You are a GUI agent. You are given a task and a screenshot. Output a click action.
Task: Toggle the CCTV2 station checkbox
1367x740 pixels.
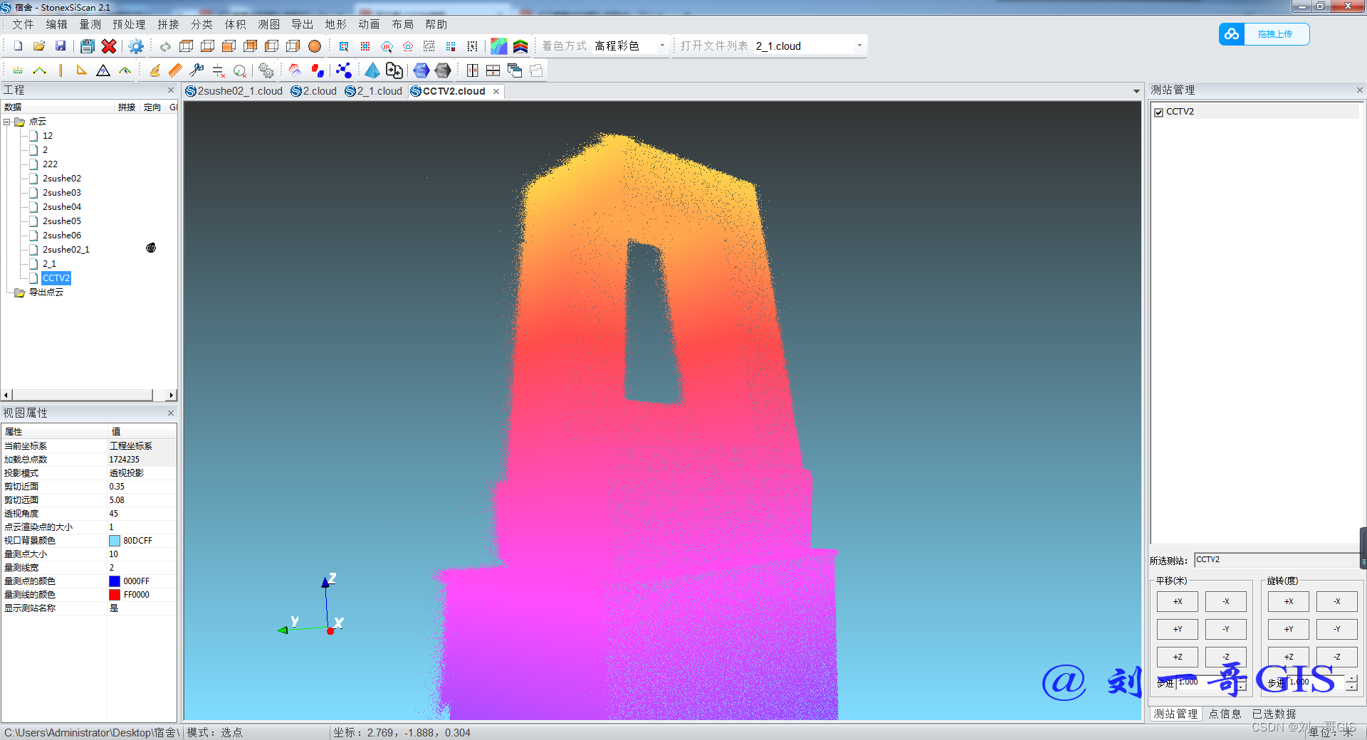[x=1158, y=112]
